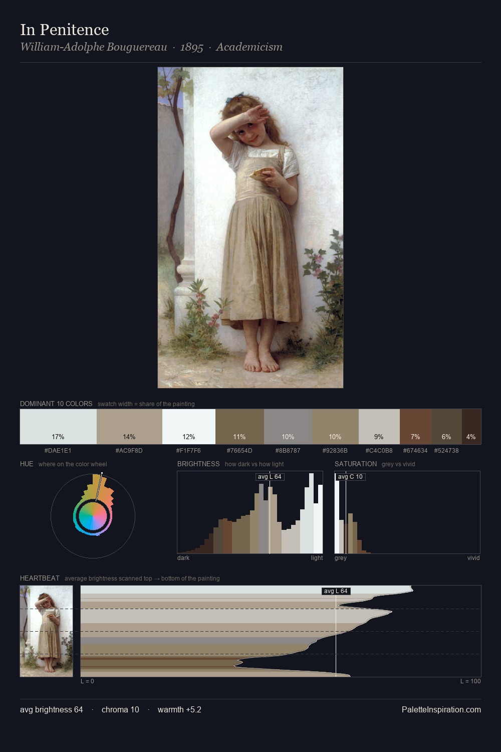Select the #8B8787 grey swatch
This screenshot has height=752, width=501.
288,427
